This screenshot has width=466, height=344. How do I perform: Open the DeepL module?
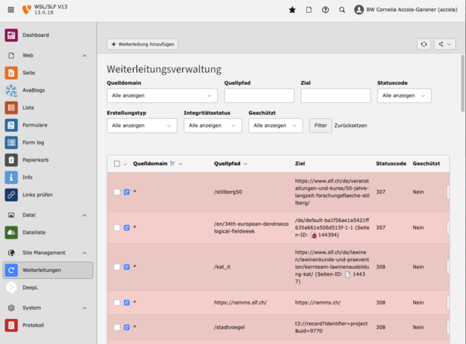tap(31, 287)
